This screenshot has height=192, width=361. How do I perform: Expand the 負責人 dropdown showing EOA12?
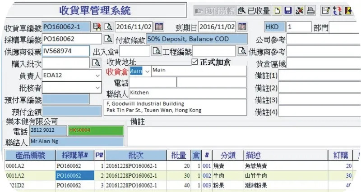[98, 75]
